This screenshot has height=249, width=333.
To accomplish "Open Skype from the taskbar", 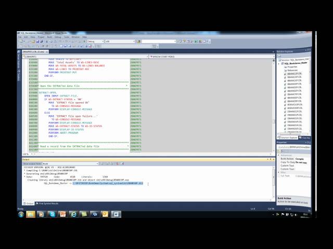I will (x=52, y=214).
